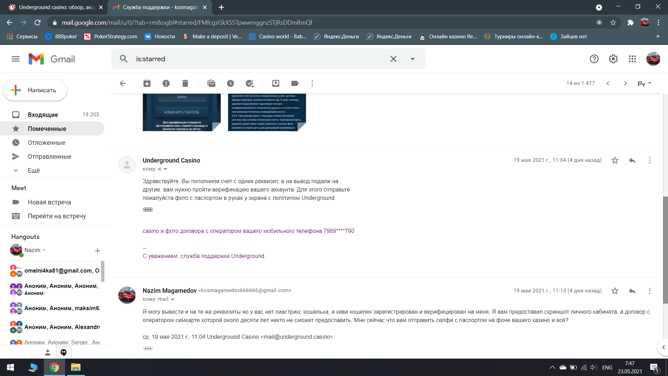The height and width of the screenshot is (376, 668).
Task: Open the rules text attachment thumbnail
Action: 267,112
